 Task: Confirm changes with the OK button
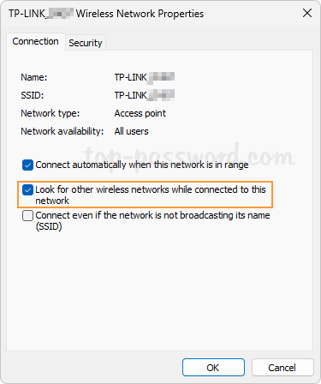click(213, 368)
